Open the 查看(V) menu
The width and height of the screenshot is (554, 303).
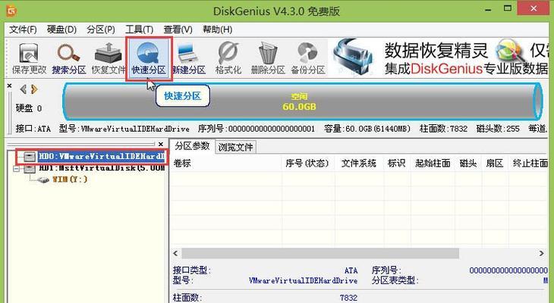178,30
